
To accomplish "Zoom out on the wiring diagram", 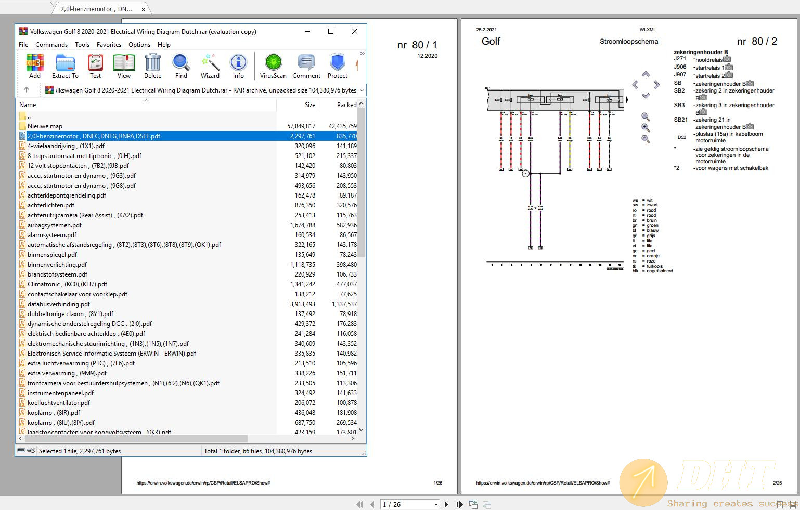I will pos(646,139).
